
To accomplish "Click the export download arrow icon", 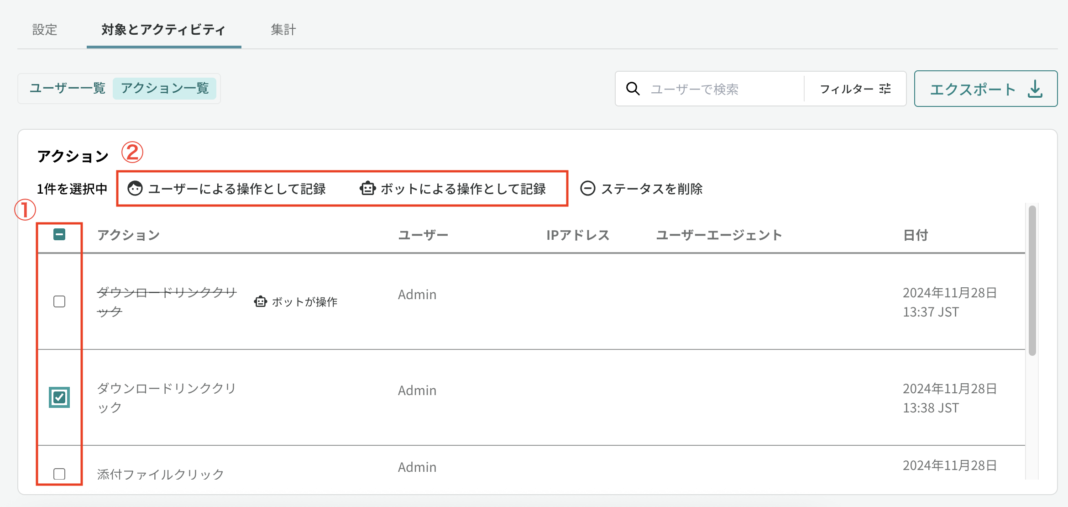I will pos(1035,89).
